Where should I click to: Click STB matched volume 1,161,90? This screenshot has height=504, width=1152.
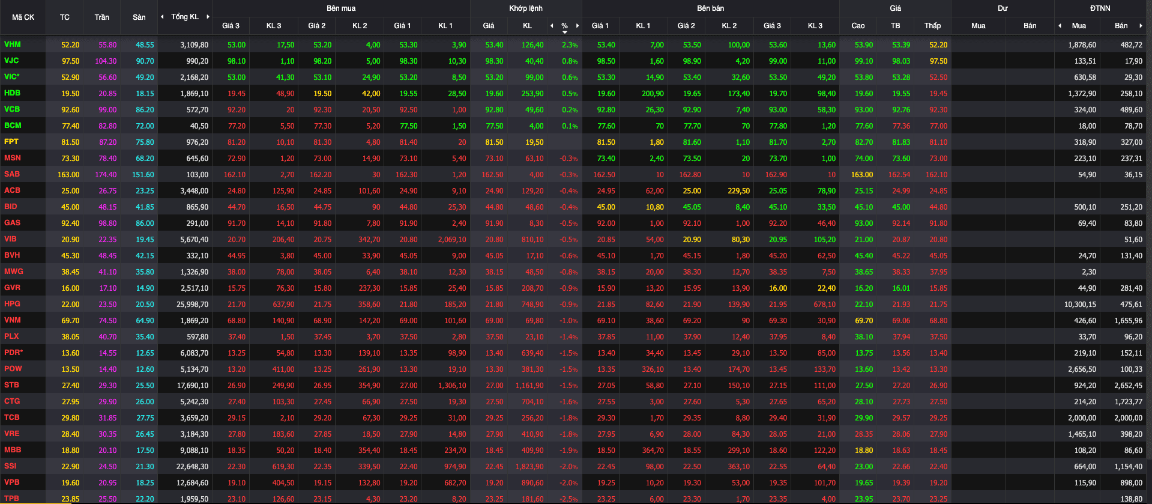529,386
